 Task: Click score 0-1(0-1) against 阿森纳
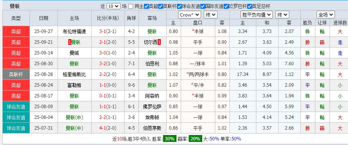[x=108, y=96]
